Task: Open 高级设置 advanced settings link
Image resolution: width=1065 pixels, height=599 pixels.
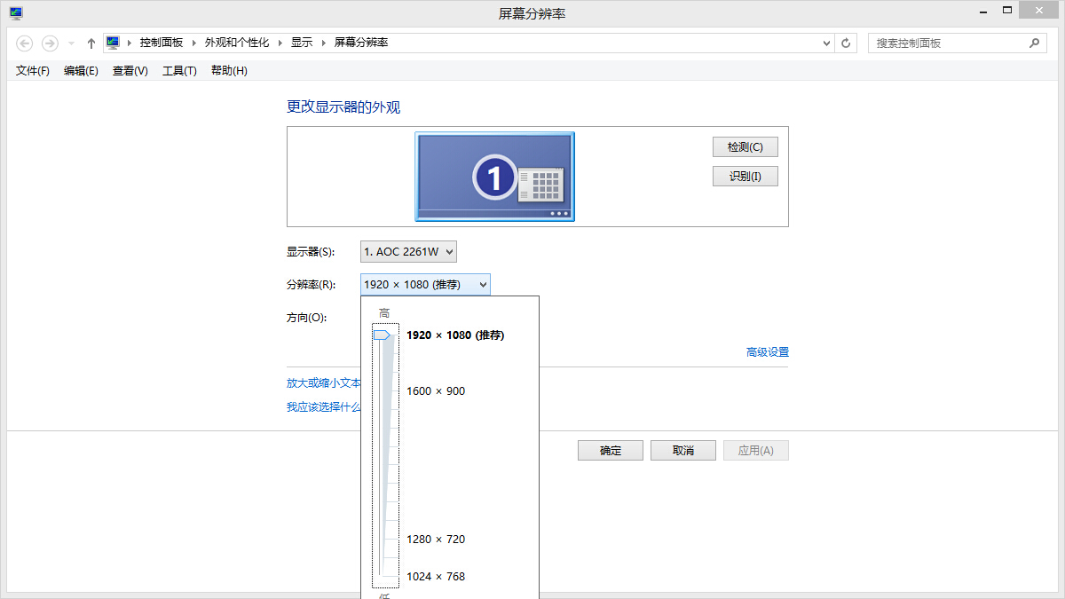Action: coord(768,352)
